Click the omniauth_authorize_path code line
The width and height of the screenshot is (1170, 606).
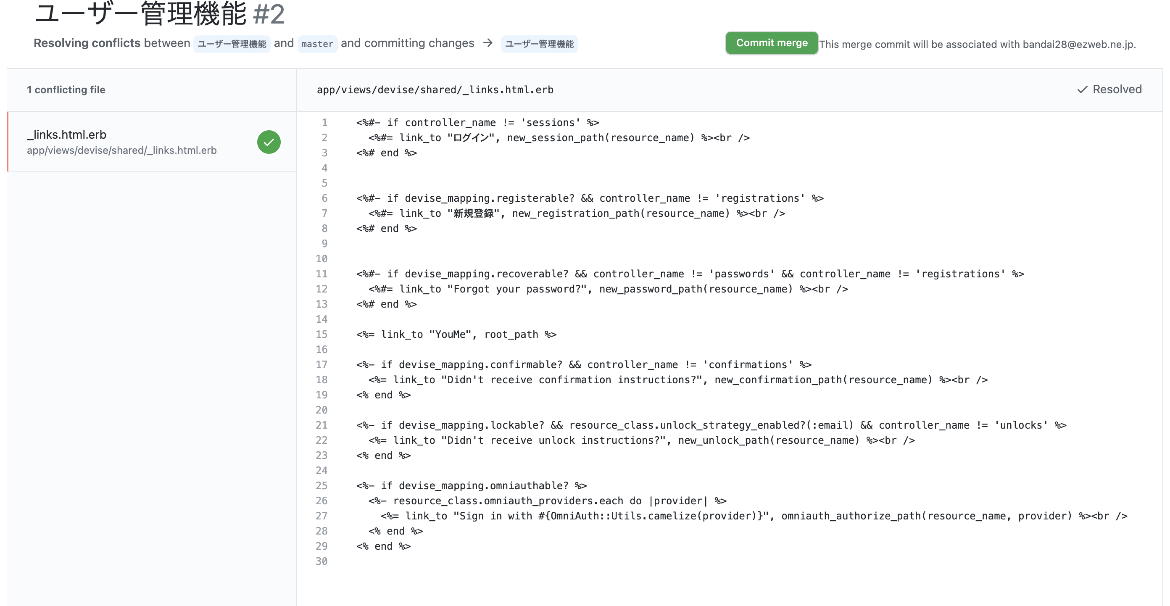click(x=754, y=516)
